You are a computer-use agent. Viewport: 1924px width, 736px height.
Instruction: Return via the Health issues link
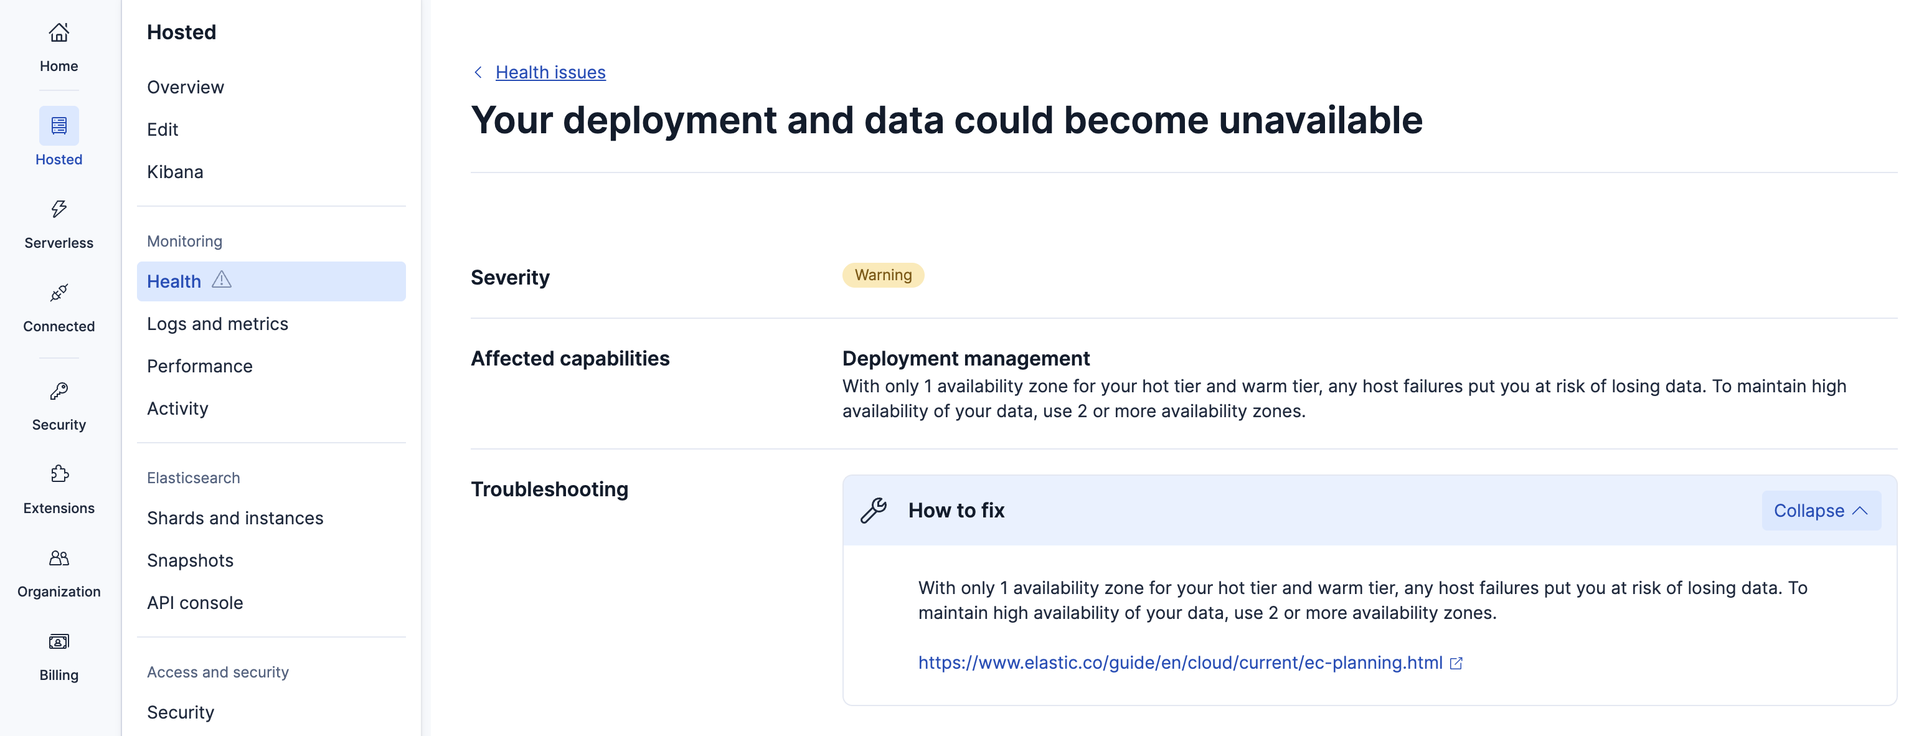coord(550,72)
